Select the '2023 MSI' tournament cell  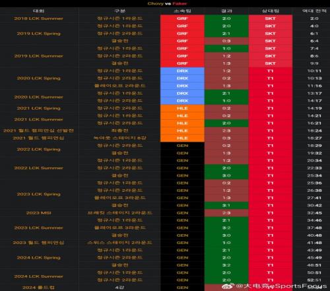(x=39, y=213)
